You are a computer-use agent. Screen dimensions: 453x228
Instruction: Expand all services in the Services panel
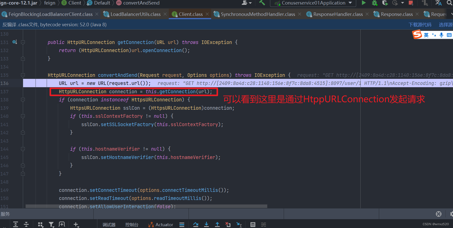pos(15,224)
